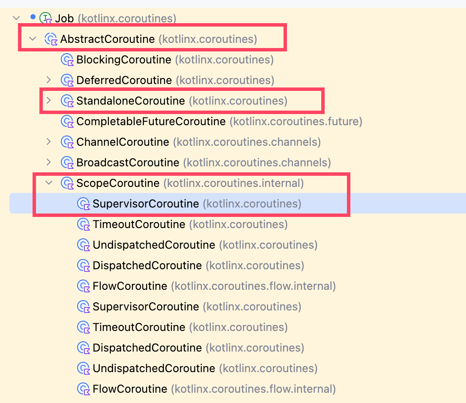The height and width of the screenshot is (403, 466).
Task: Click the AbstractCoroutine abstract class icon
Action: [51, 39]
